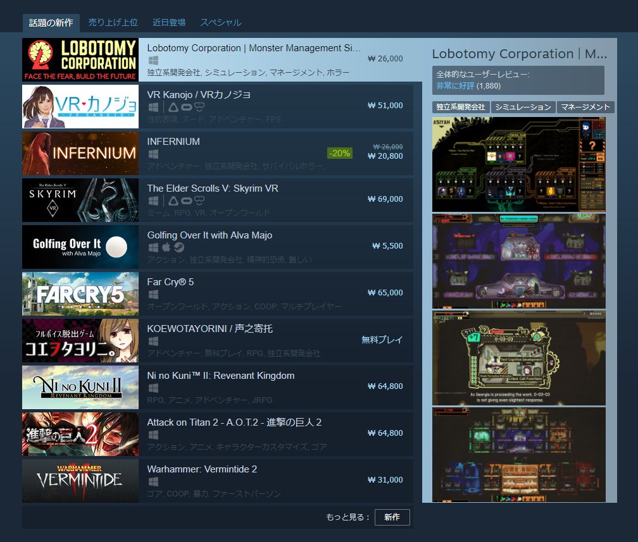638x542 pixels.
Task: Select the VR Kanojo / VRカノジョ title
Action: pyautogui.click(x=199, y=95)
